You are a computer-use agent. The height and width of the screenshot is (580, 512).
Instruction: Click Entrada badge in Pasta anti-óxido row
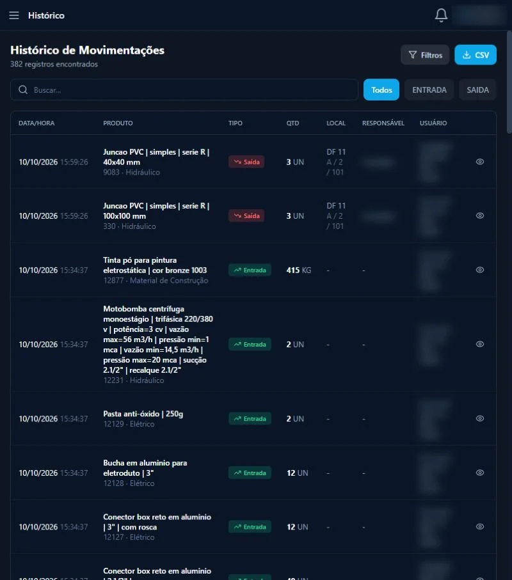(x=250, y=419)
